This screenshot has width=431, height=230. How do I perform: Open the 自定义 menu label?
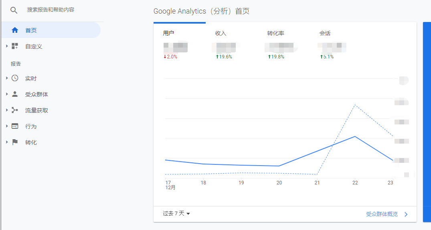coord(34,46)
